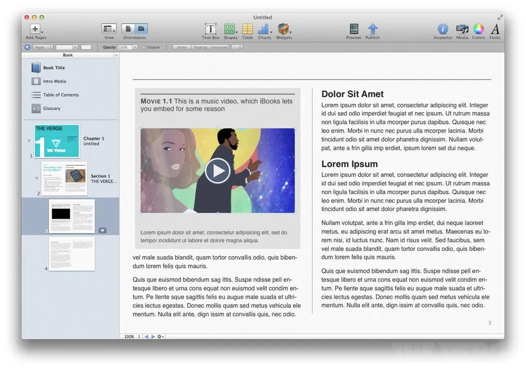Collapse Section 1 disclosure triangle
Viewport: 526px width, 369px height.
pyautogui.click(x=37, y=178)
